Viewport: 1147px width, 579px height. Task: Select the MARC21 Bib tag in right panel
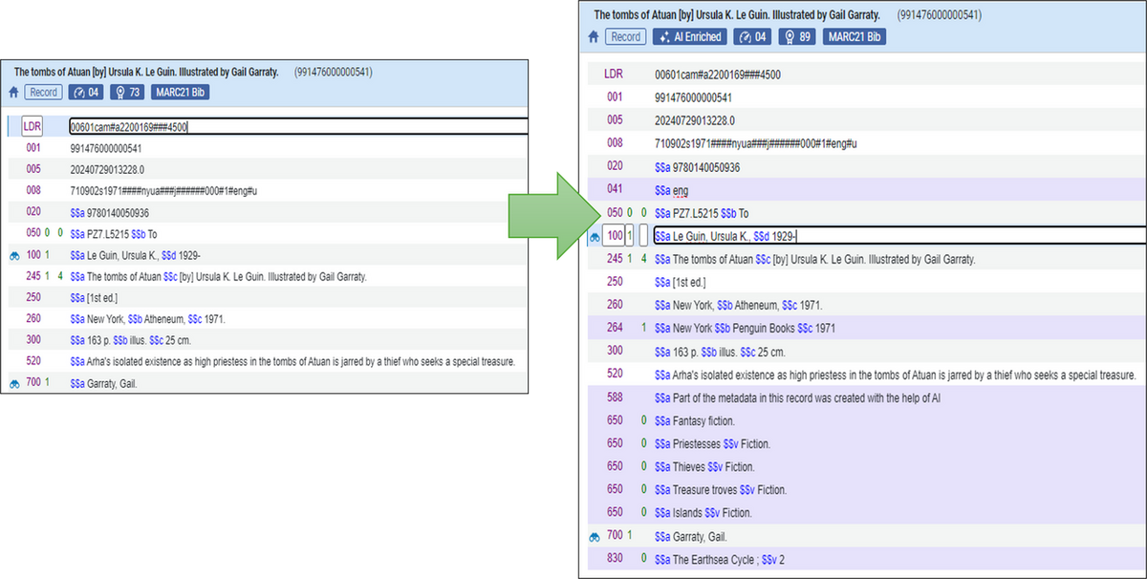tap(854, 37)
